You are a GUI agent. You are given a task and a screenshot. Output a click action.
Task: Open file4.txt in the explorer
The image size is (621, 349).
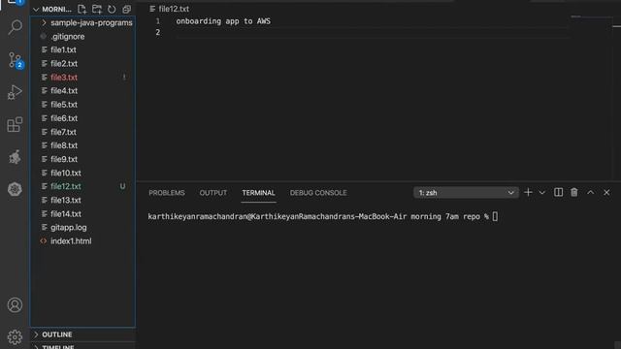click(82, 91)
